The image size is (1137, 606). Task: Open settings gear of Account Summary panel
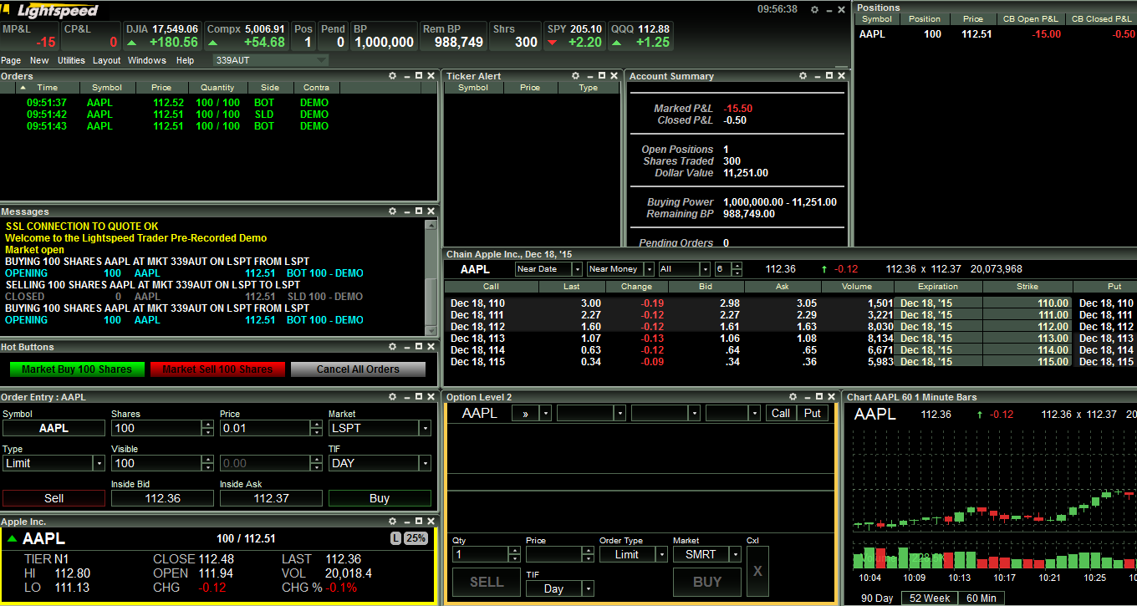(x=803, y=75)
